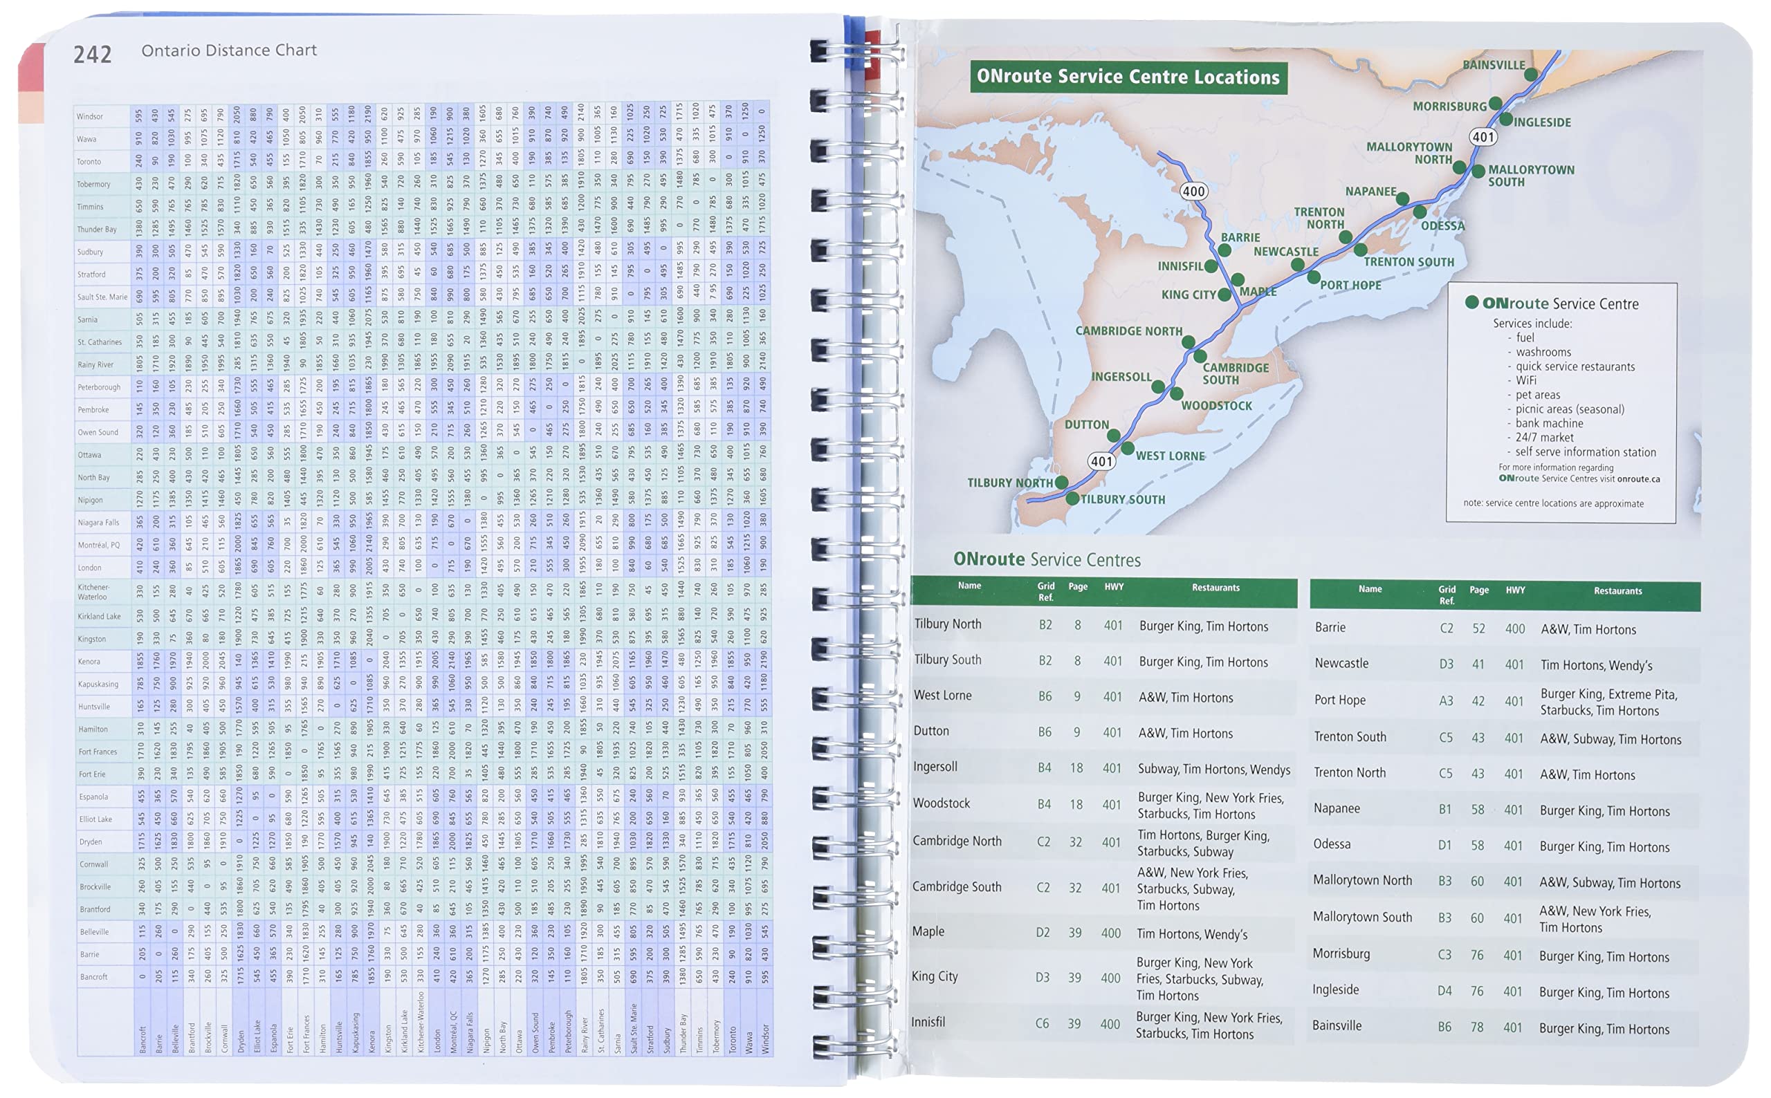
Task: Click the Restaurants header in left table
Action: 1215,588
